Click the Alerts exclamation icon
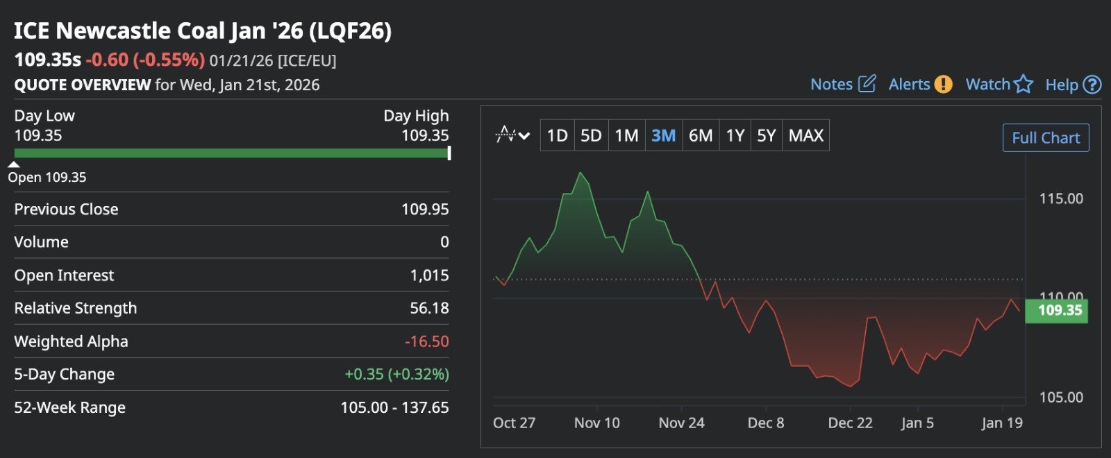This screenshot has width=1111, height=458. [x=943, y=84]
